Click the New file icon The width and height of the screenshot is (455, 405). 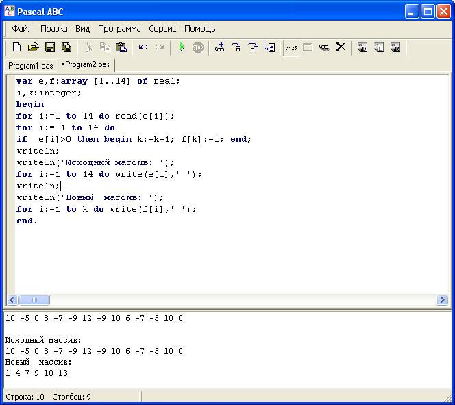[x=17, y=47]
